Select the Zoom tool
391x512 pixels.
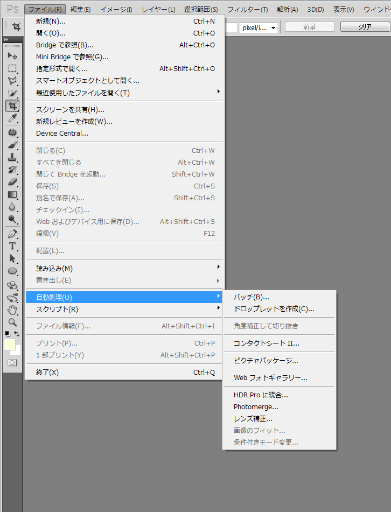click(12, 322)
